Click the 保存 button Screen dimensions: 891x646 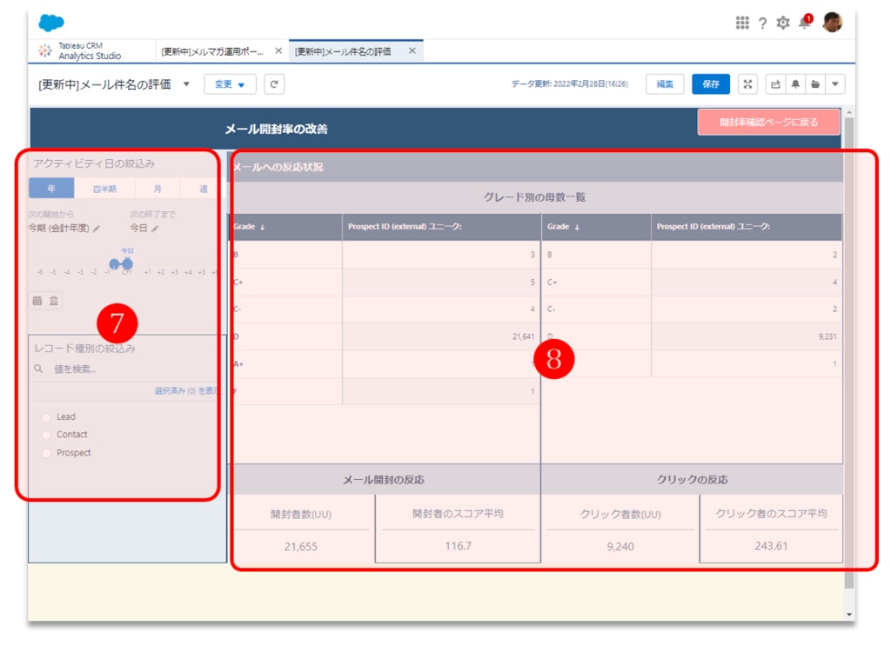click(711, 83)
